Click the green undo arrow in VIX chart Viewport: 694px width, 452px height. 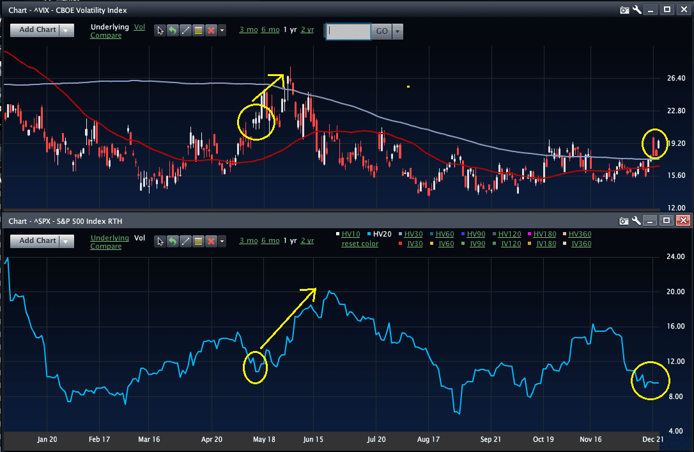click(x=173, y=31)
